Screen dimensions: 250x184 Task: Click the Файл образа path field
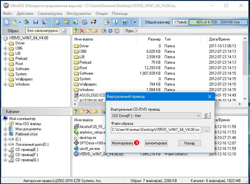point(156,130)
